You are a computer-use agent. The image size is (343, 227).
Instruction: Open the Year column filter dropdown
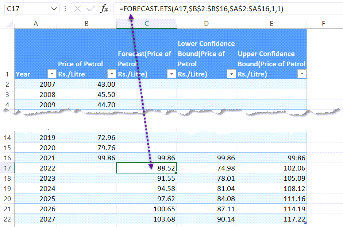pyautogui.click(x=52, y=74)
